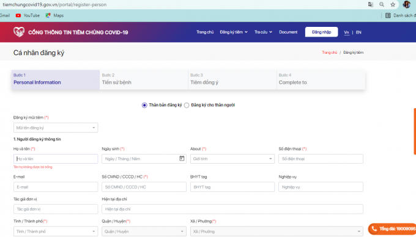Viewport: 416px width, 237px height.
Task: Select the Thân bản đăng ký radio option
Action: (144, 105)
